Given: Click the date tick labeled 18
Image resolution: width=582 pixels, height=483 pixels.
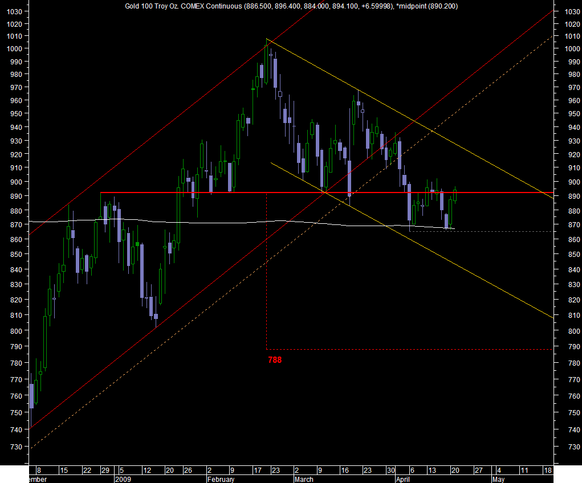Looking at the screenshot, I should coord(547,470).
